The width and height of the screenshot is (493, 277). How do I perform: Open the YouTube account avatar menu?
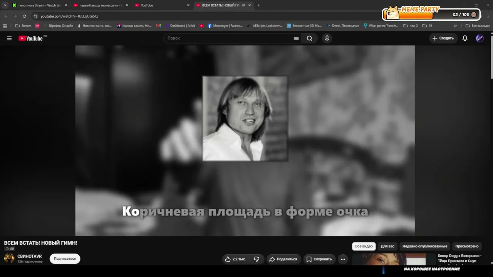pyautogui.click(x=480, y=38)
